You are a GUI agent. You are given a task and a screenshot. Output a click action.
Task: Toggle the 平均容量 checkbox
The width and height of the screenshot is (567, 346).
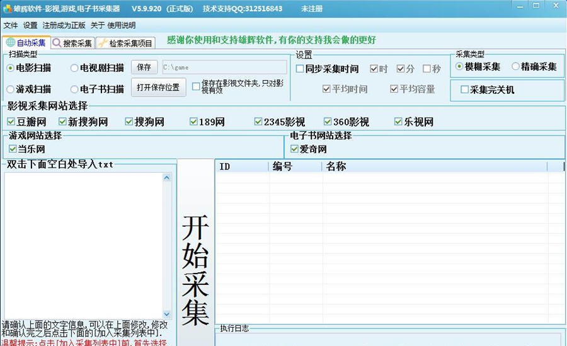tap(394, 89)
